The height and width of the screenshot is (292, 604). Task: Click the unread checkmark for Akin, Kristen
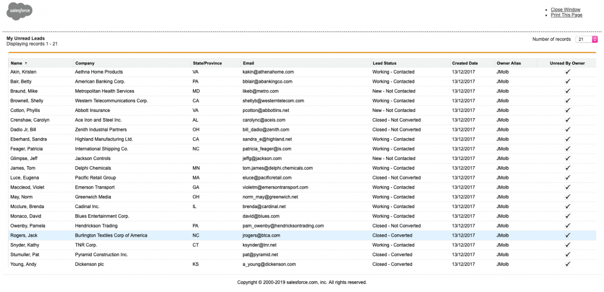(568, 72)
